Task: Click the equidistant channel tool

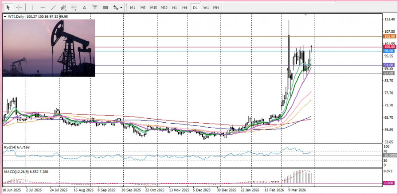Action: pos(63,8)
